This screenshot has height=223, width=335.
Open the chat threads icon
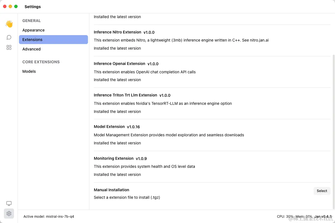click(x=9, y=37)
